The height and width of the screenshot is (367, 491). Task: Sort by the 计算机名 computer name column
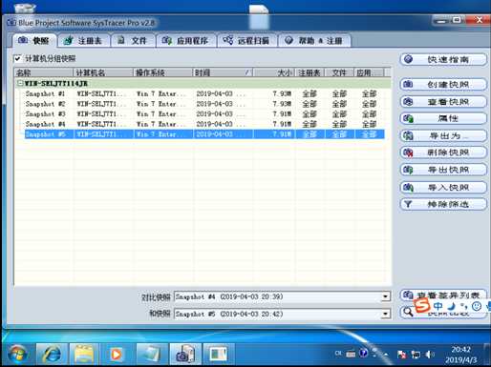pyautogui.click(x=103, y=72)
